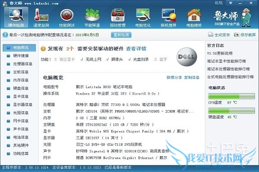
Task: Click the 2013年8月5日 detection date
Action: (87, 35)
